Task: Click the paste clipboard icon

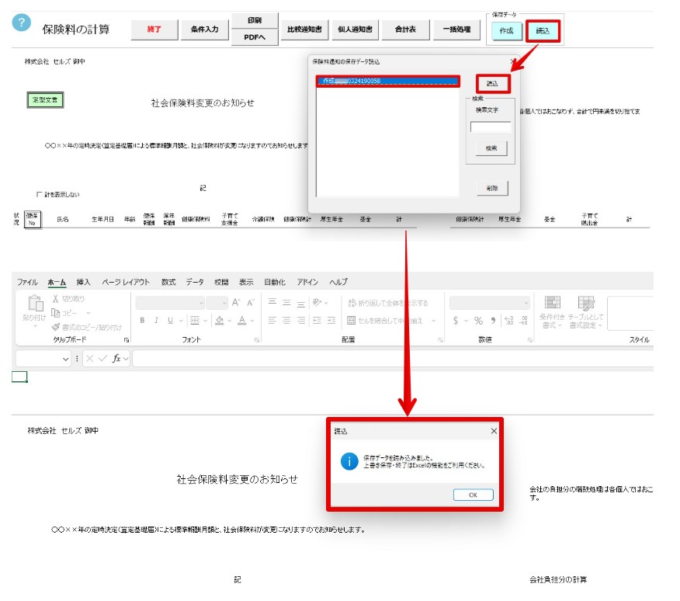Action: tap(35, 303)
